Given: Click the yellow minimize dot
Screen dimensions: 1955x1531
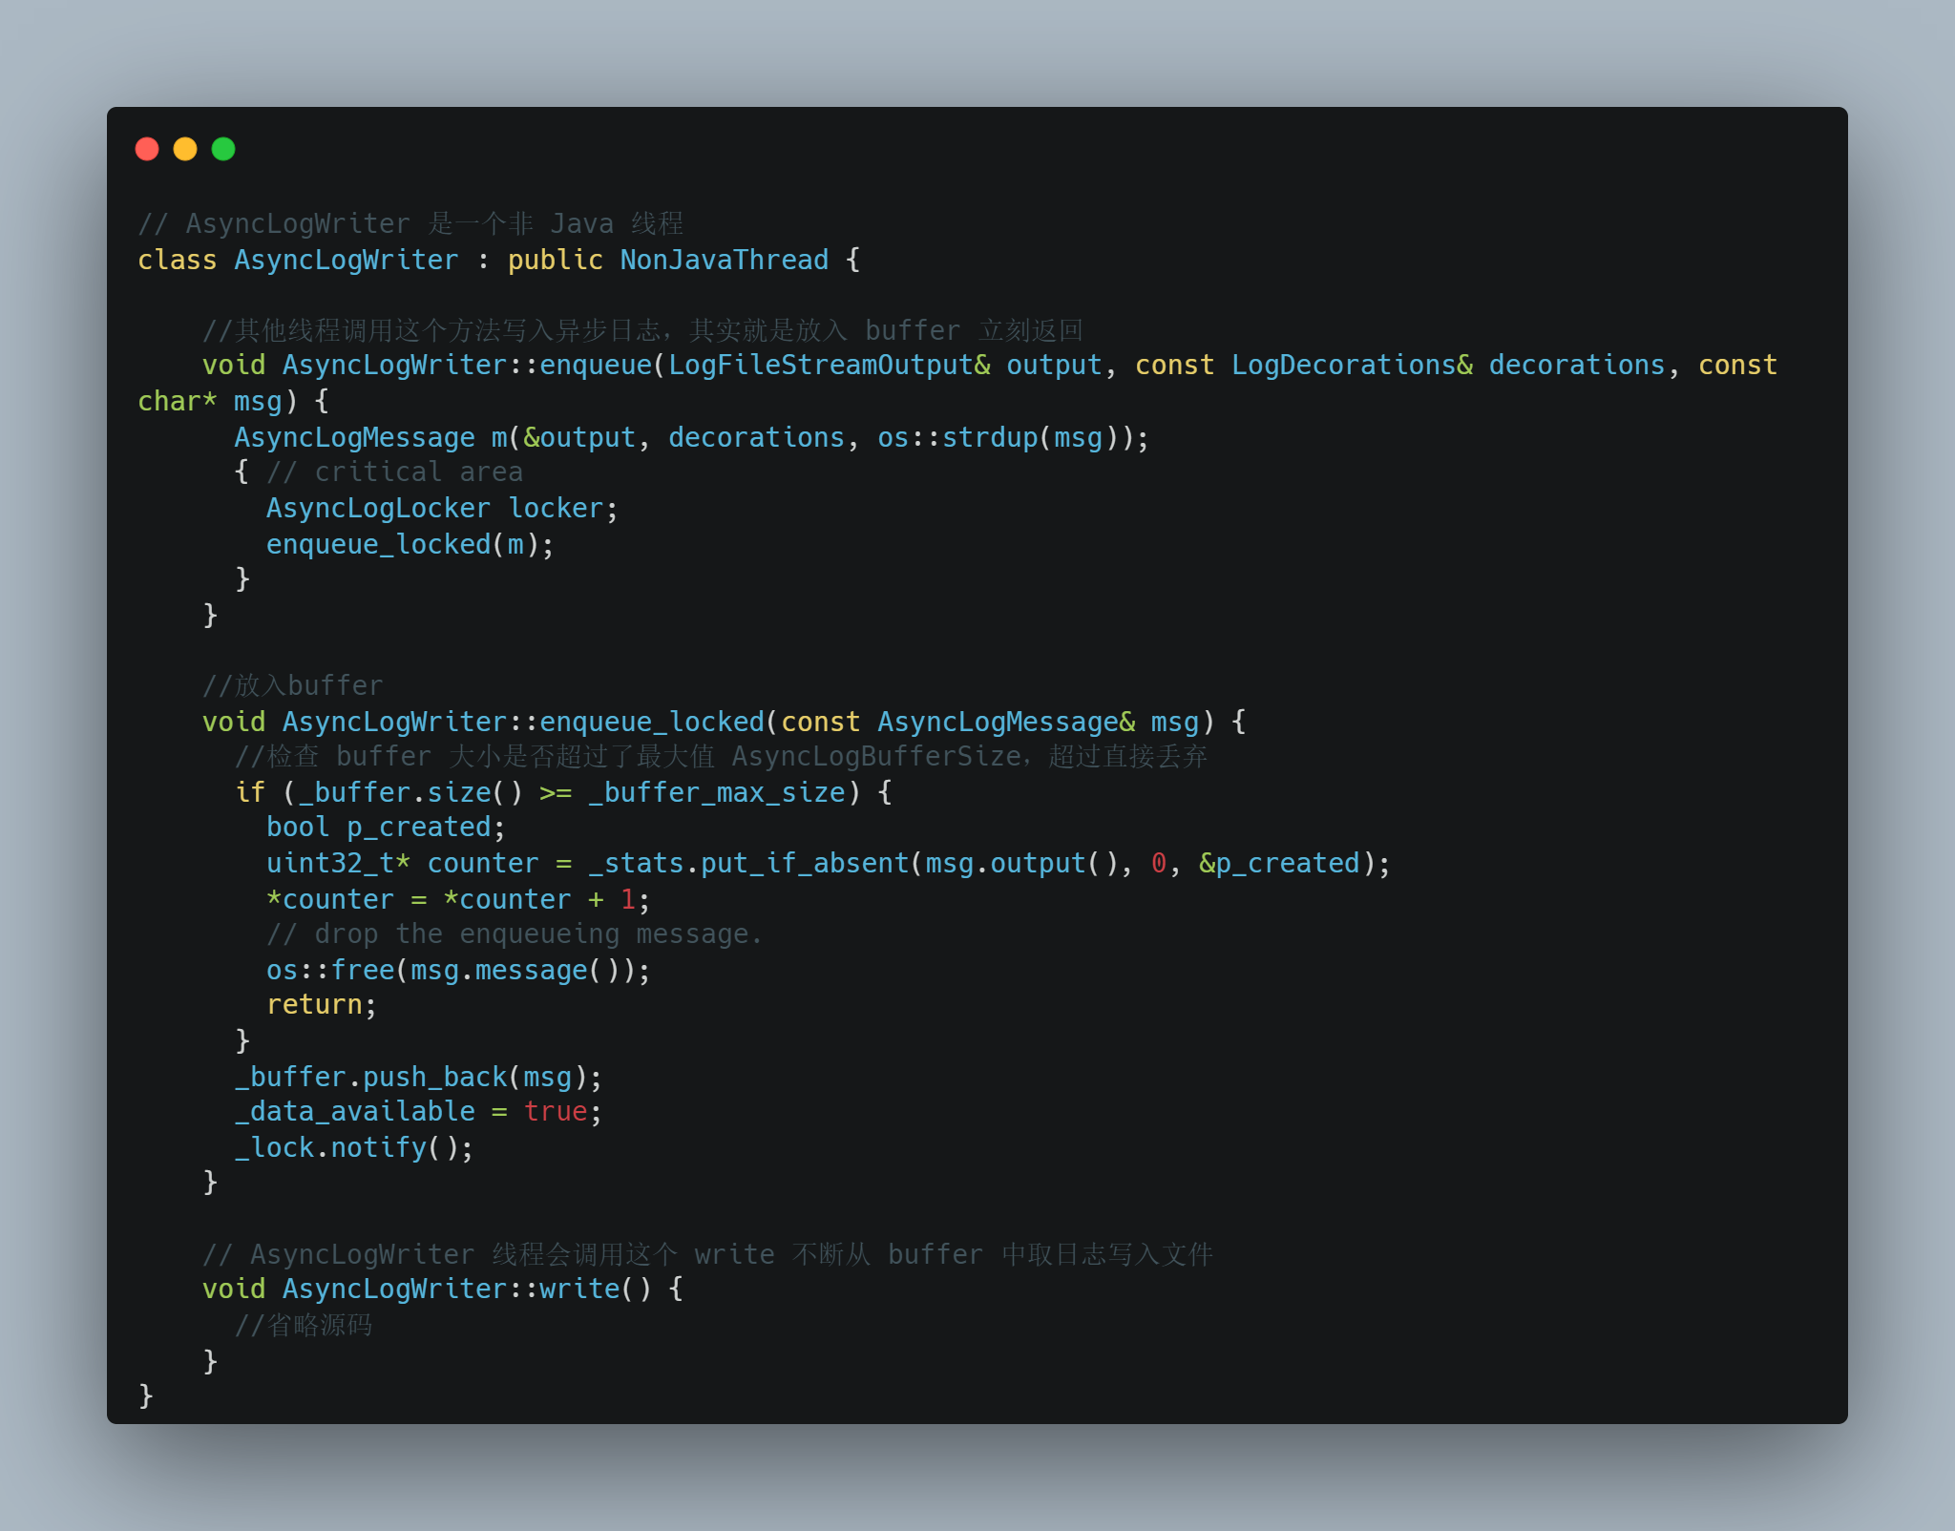Looking at the screenshot, I should tap(185, 149).
